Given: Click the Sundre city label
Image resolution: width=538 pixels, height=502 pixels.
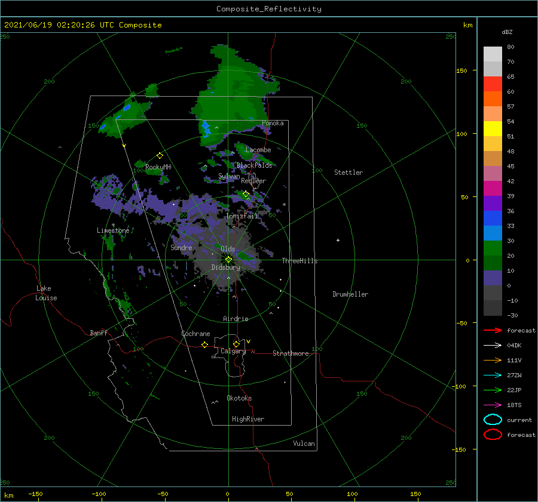Looking at the screenshot, I should [x=181, y=248].
